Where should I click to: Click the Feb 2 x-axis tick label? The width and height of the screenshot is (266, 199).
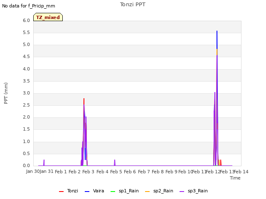(x=74, y=172)
